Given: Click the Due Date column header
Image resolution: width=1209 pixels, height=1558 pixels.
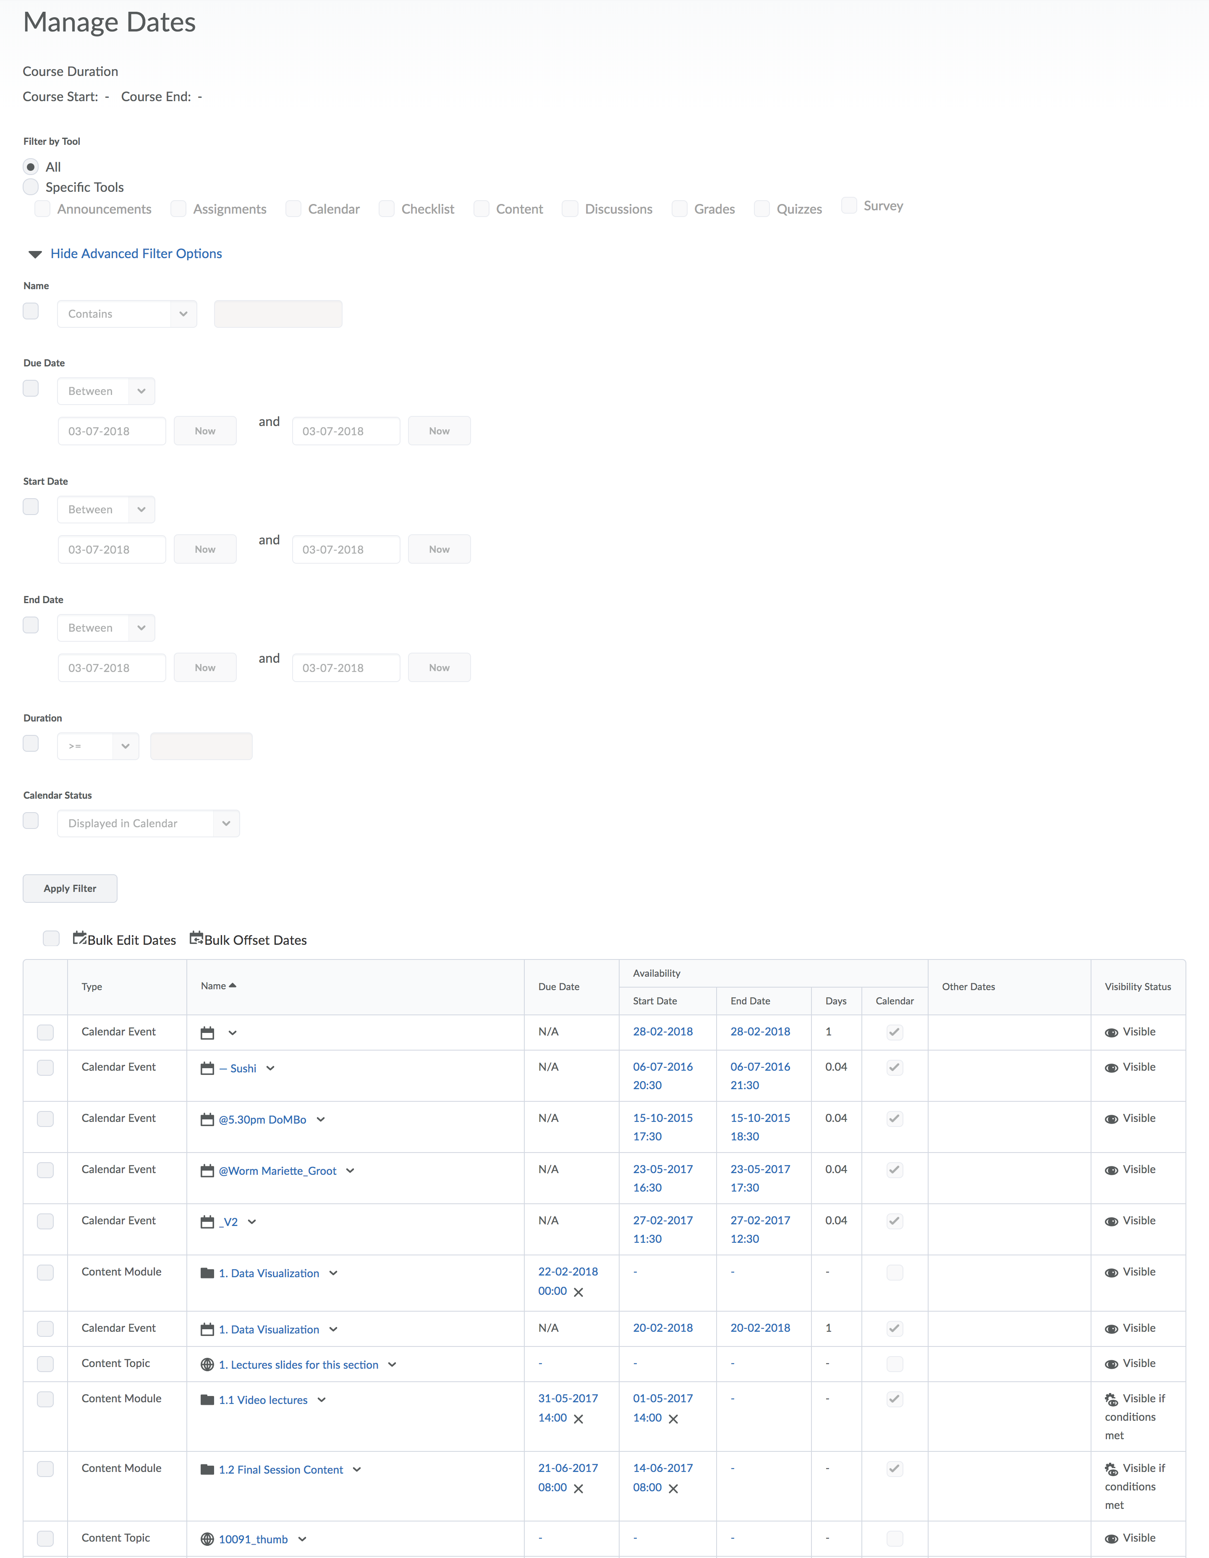Looking at the screenshot, I should (x=558, y=987).
